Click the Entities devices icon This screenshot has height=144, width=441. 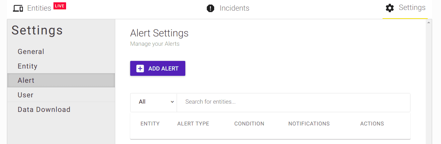click(x=18, y=8)
